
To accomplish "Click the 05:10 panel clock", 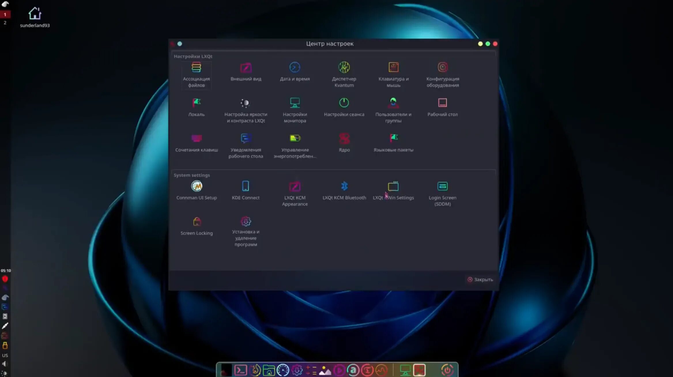I will click(5, 270).
